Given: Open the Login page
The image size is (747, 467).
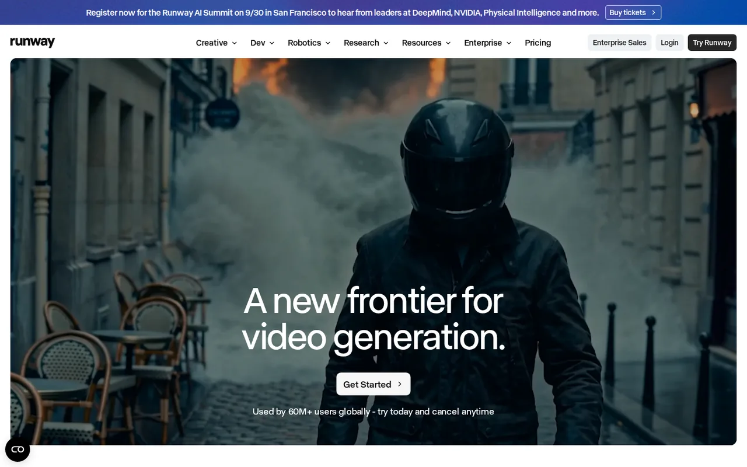Looking at the screenshot, I should point(669,43).
